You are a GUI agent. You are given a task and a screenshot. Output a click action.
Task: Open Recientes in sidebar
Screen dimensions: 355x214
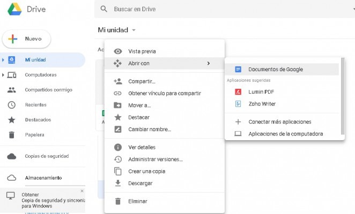42,105
